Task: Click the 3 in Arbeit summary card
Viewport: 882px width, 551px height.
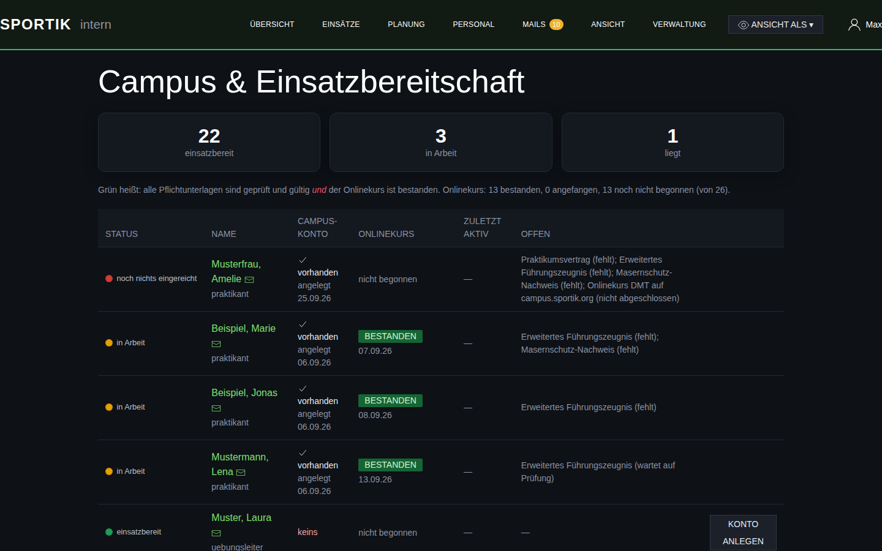Action: point(441,142)
